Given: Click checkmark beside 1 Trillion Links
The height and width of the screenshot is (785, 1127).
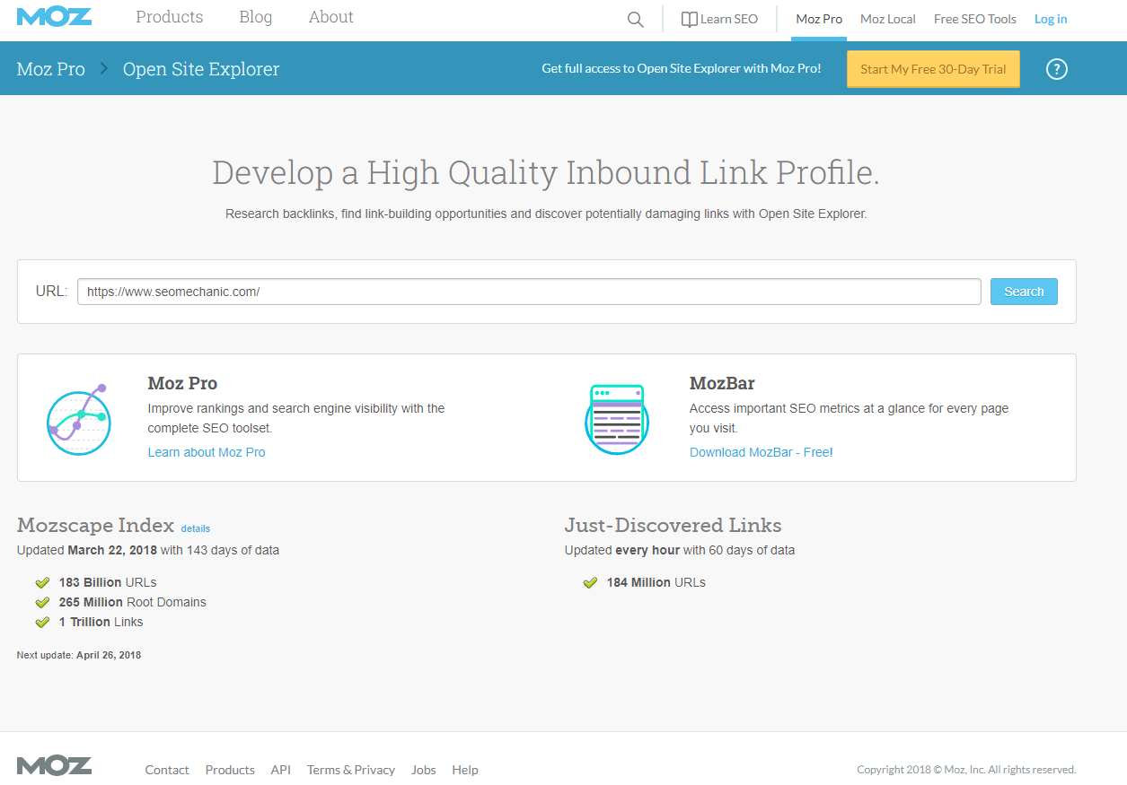Looking at the screenshot, I should tap(41, 622).
